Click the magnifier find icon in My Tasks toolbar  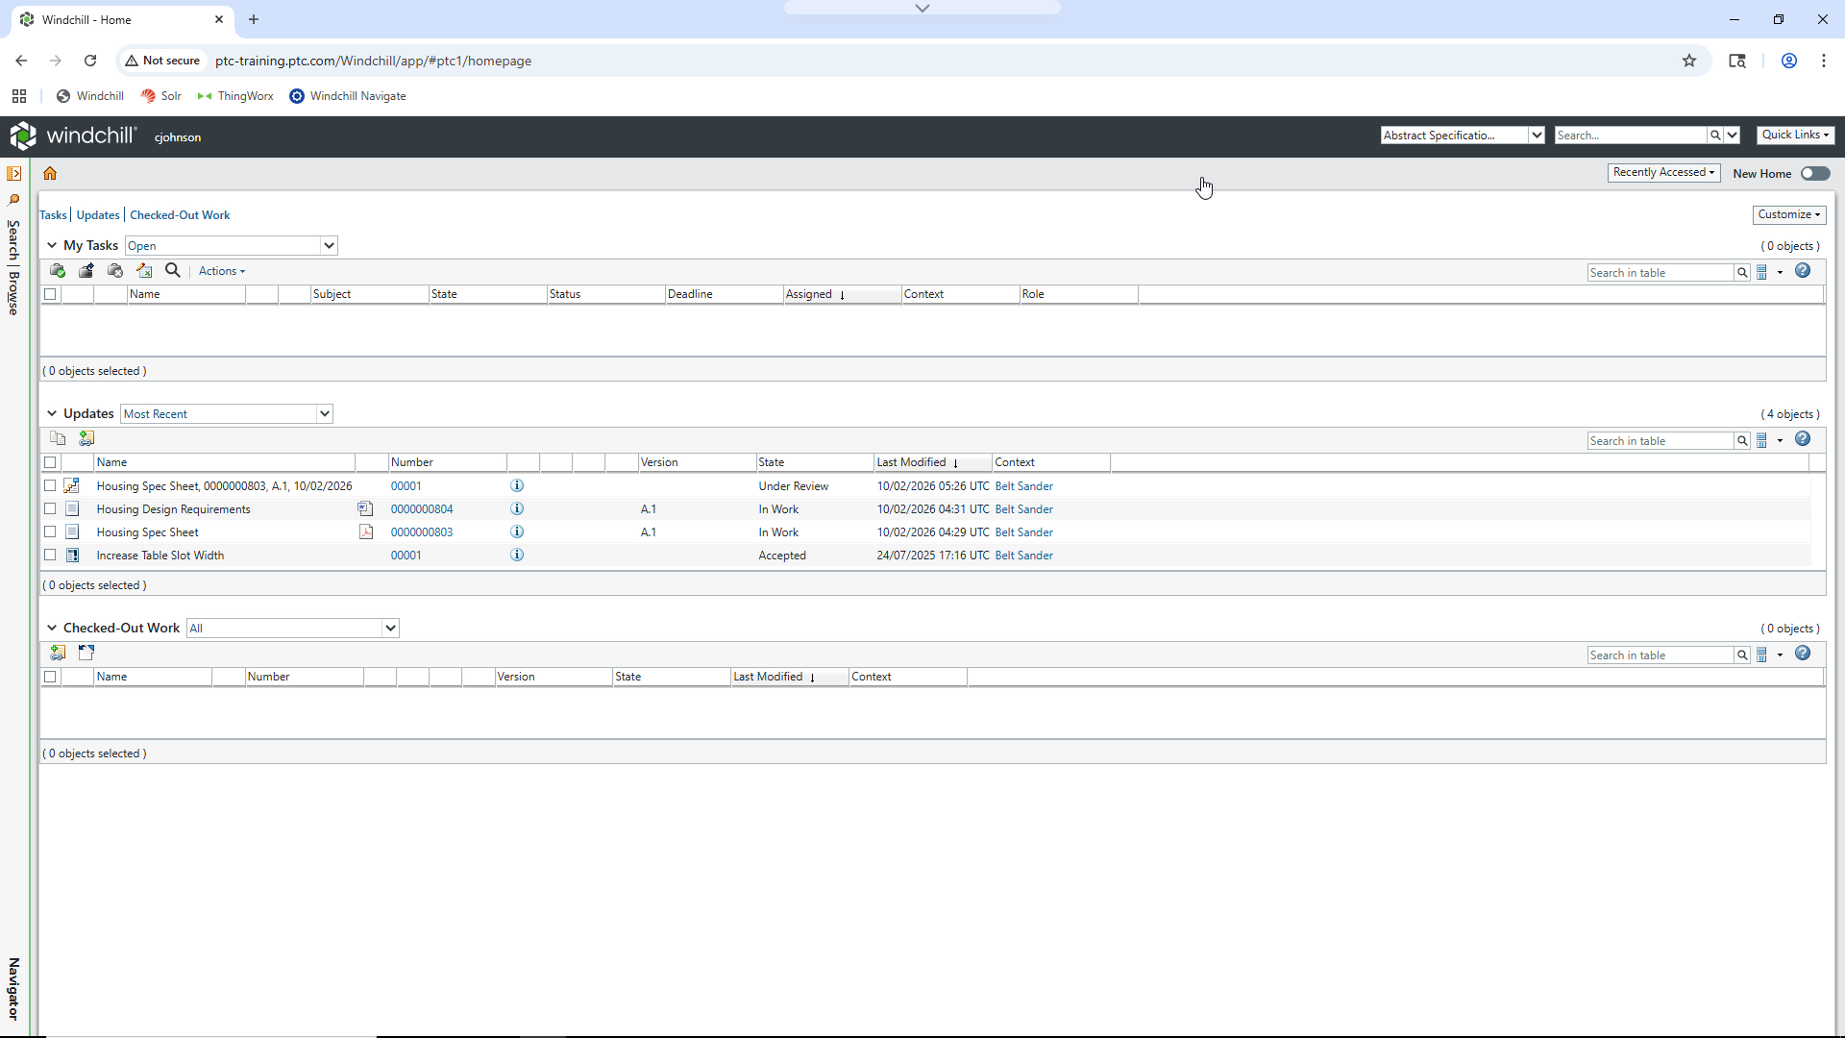point(173,271)
